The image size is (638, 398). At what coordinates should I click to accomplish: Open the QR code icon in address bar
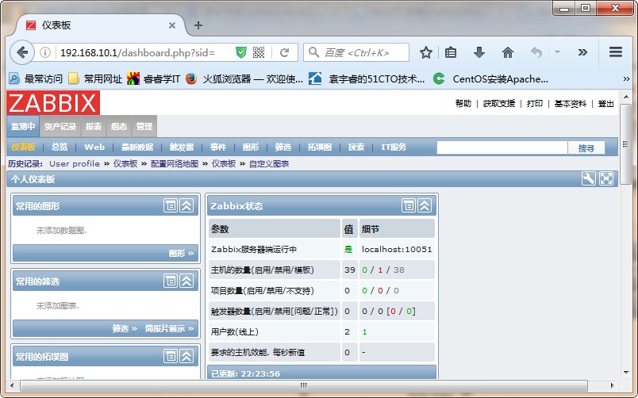point(259,52)
